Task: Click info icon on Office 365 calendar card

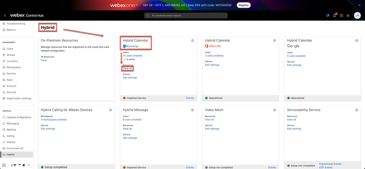Action: click(275, 41)
